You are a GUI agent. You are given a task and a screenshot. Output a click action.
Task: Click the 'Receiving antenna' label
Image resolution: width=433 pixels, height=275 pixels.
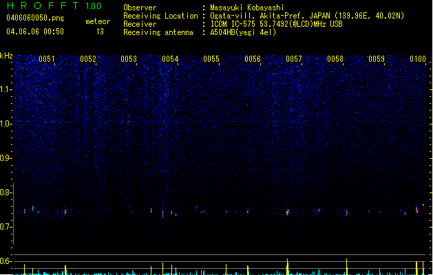tap(158, 32)
